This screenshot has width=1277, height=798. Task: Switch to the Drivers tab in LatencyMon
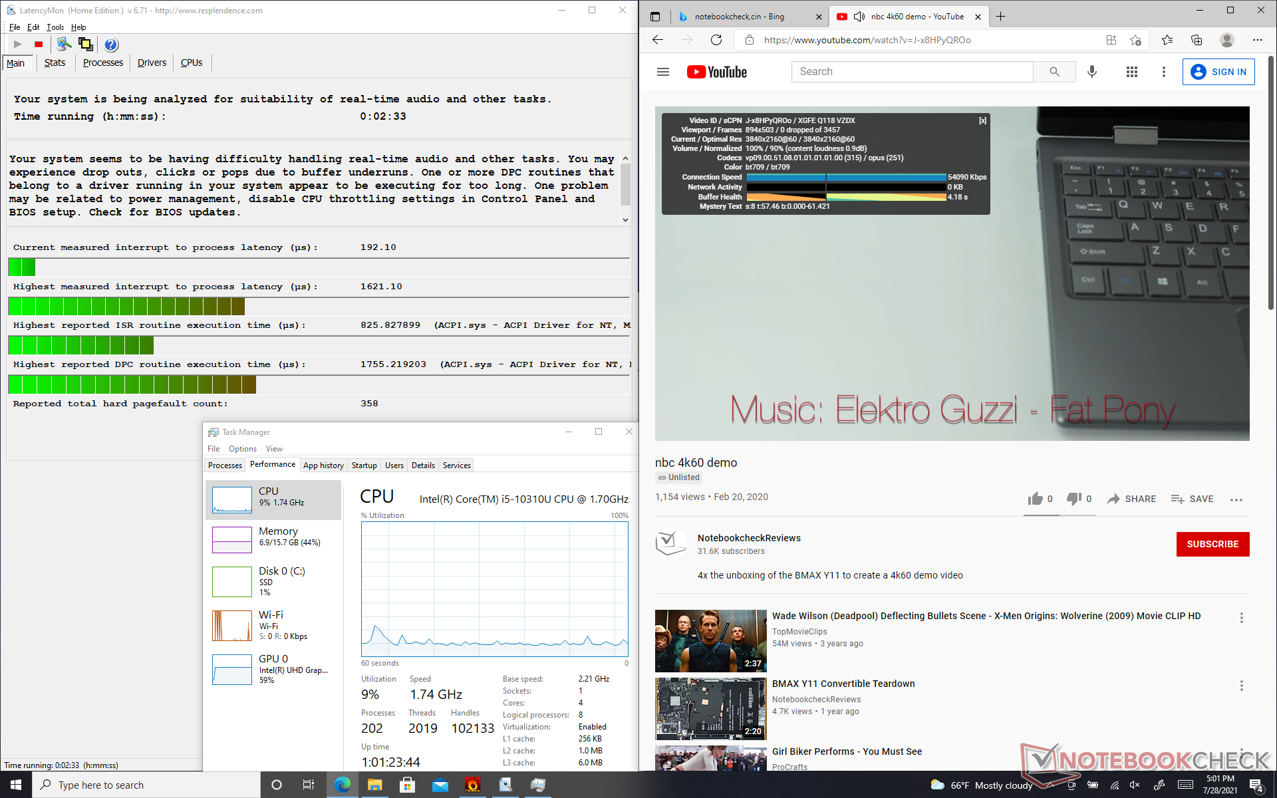pyautogui.click(x=152, y=63)
